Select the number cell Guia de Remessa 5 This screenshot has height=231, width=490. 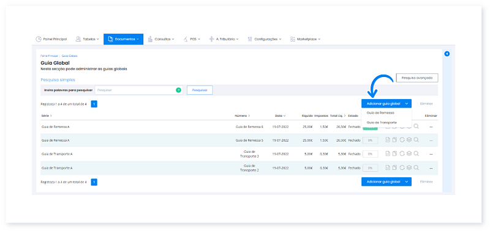[249, 141]
